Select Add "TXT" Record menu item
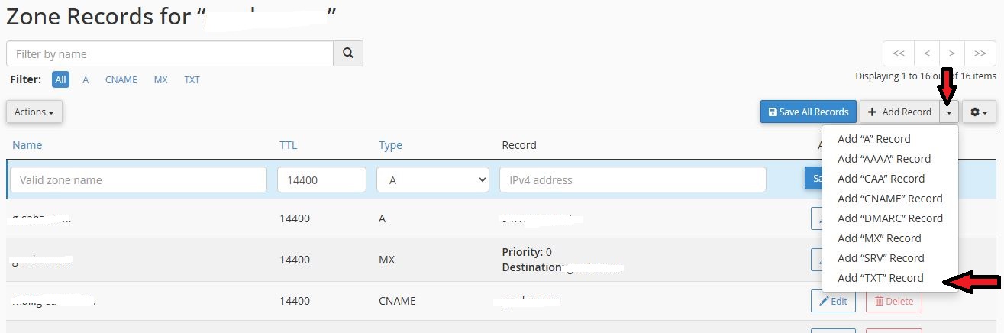 (880, 278)
